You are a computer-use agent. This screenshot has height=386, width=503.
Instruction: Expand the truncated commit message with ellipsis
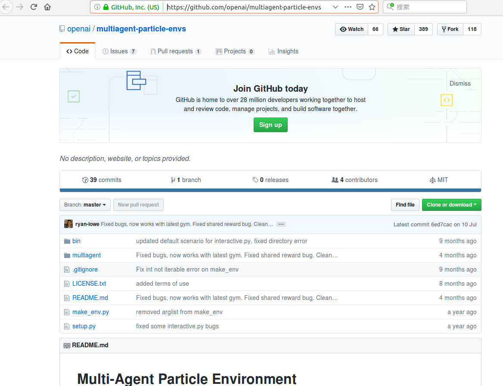pyautogui.click(x=281, y=224)
